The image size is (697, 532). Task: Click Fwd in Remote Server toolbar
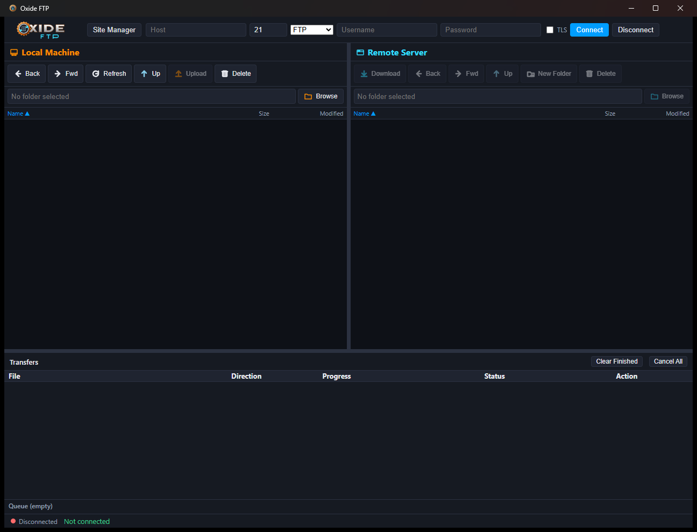(466, 74)
